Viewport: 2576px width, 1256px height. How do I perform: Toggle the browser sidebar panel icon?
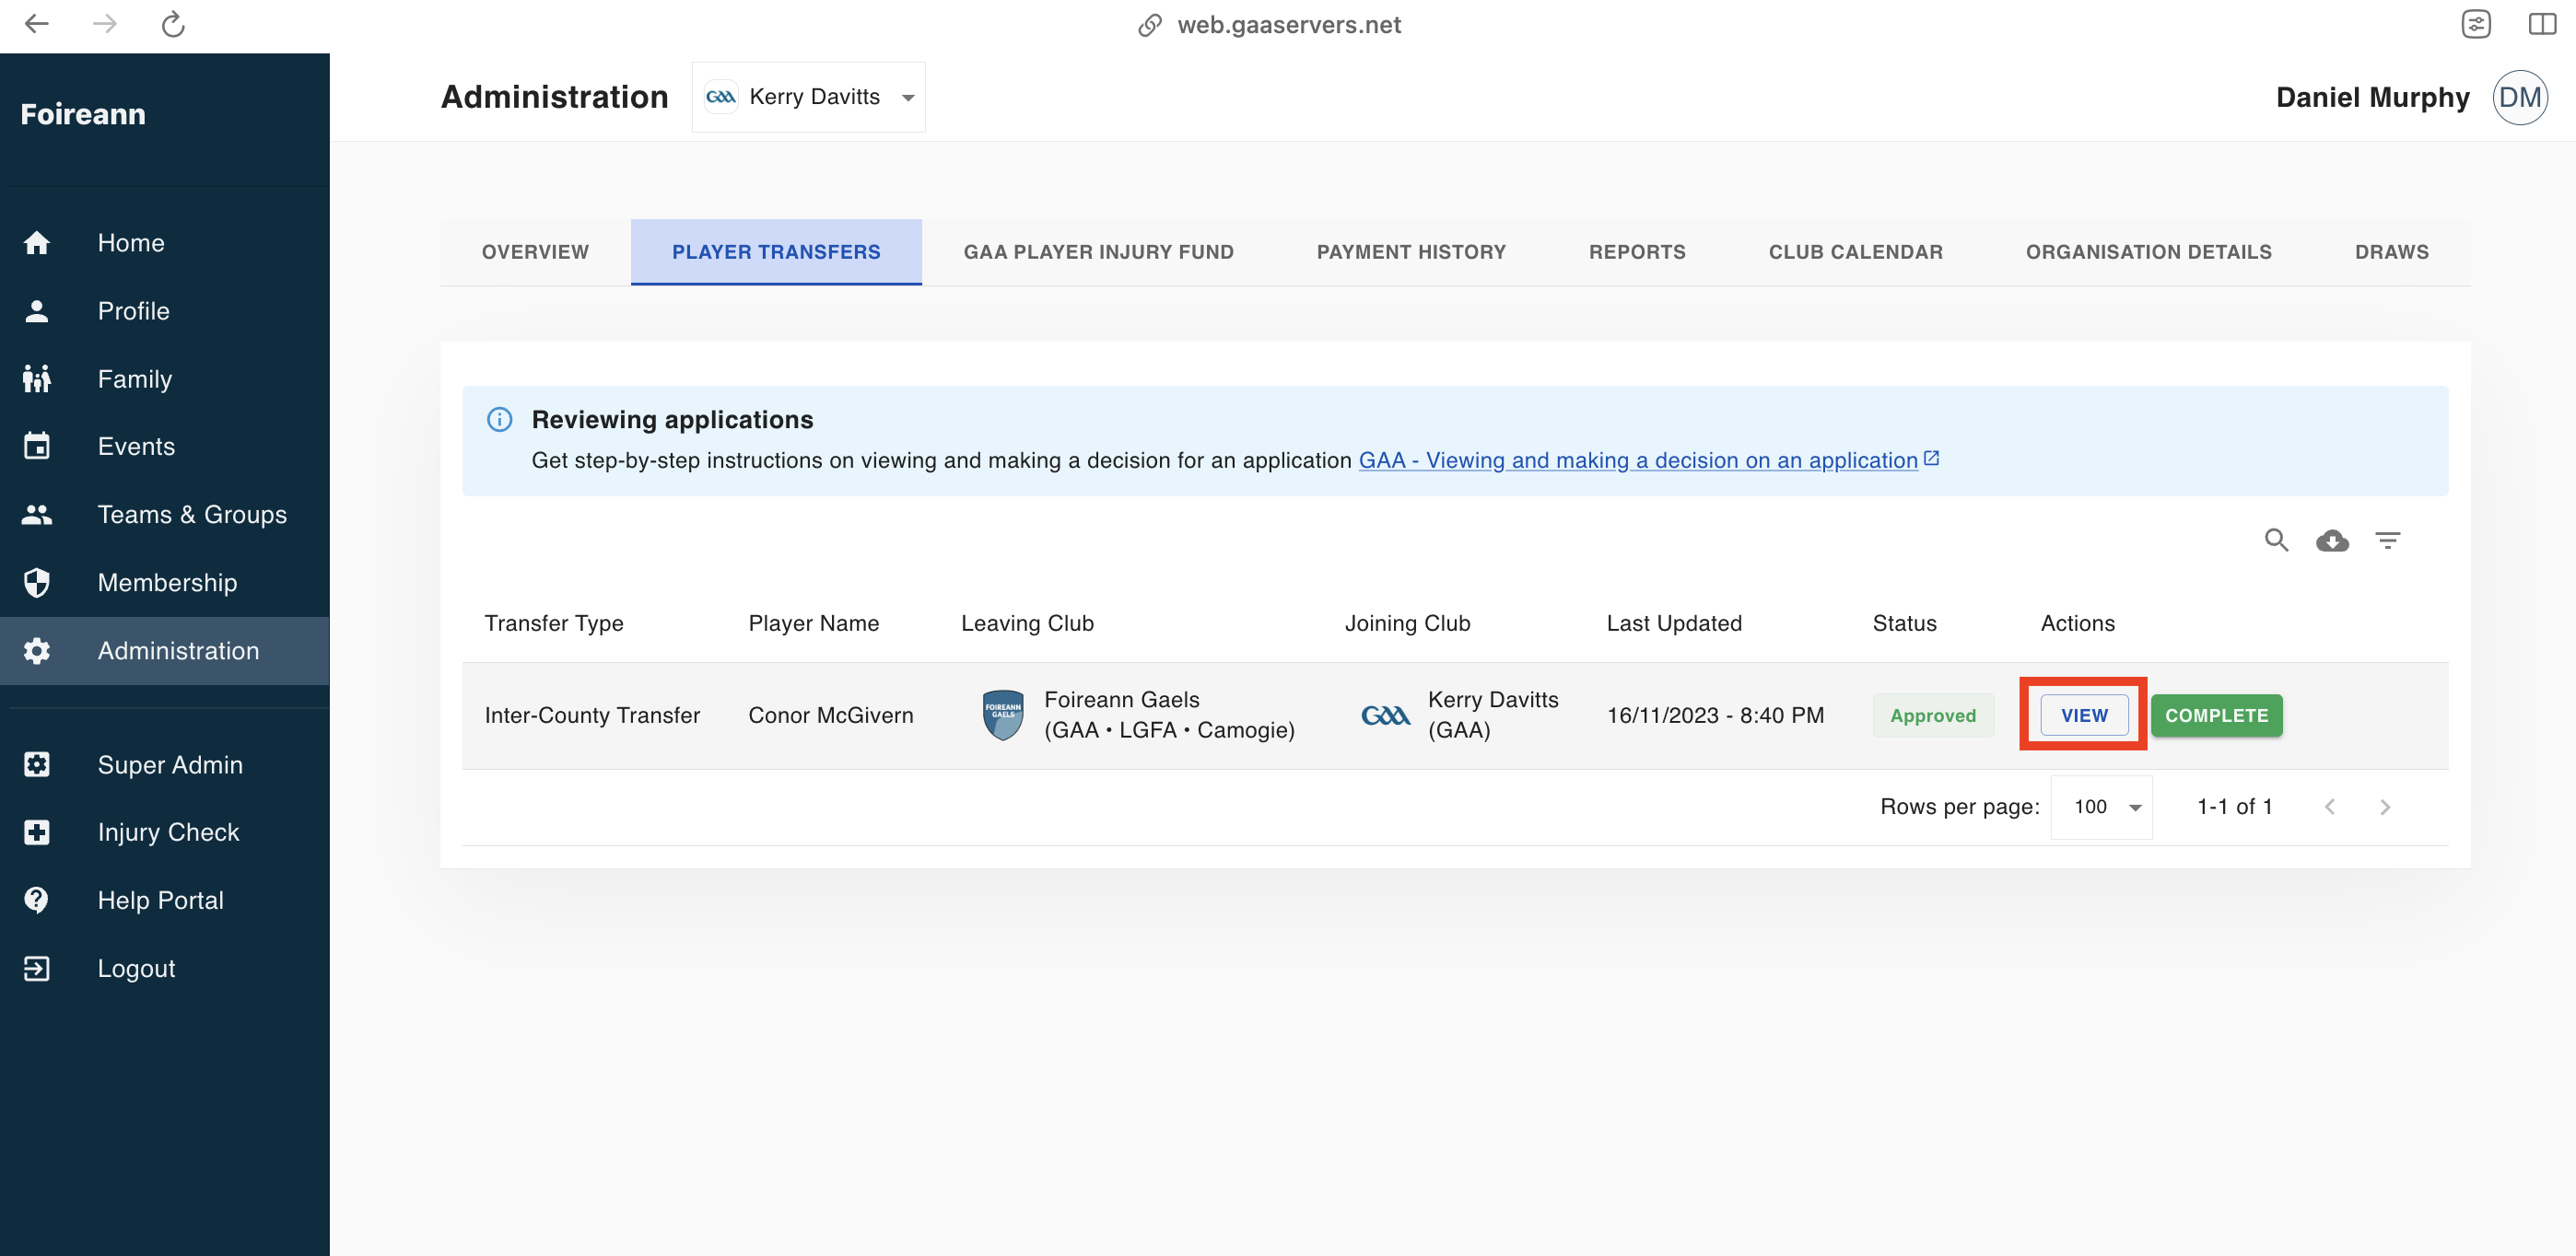[x=2542, y=24]
